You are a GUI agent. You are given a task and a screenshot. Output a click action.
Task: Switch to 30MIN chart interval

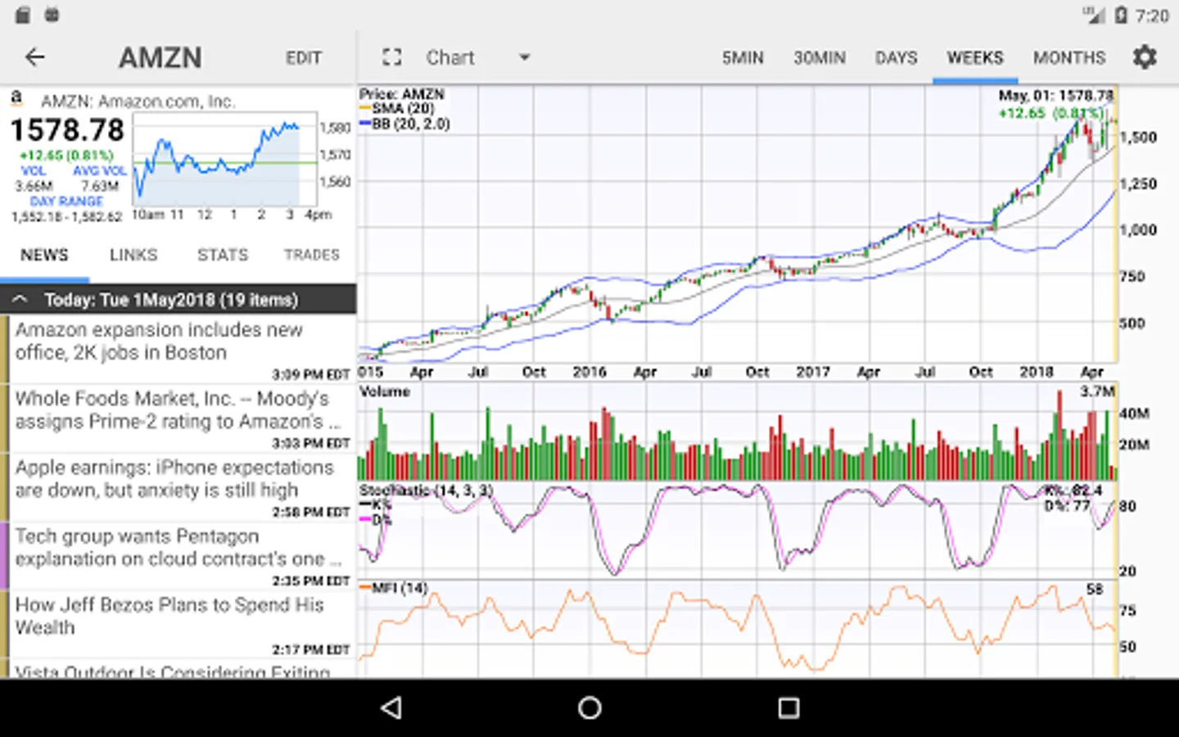[x=820, y=57]
